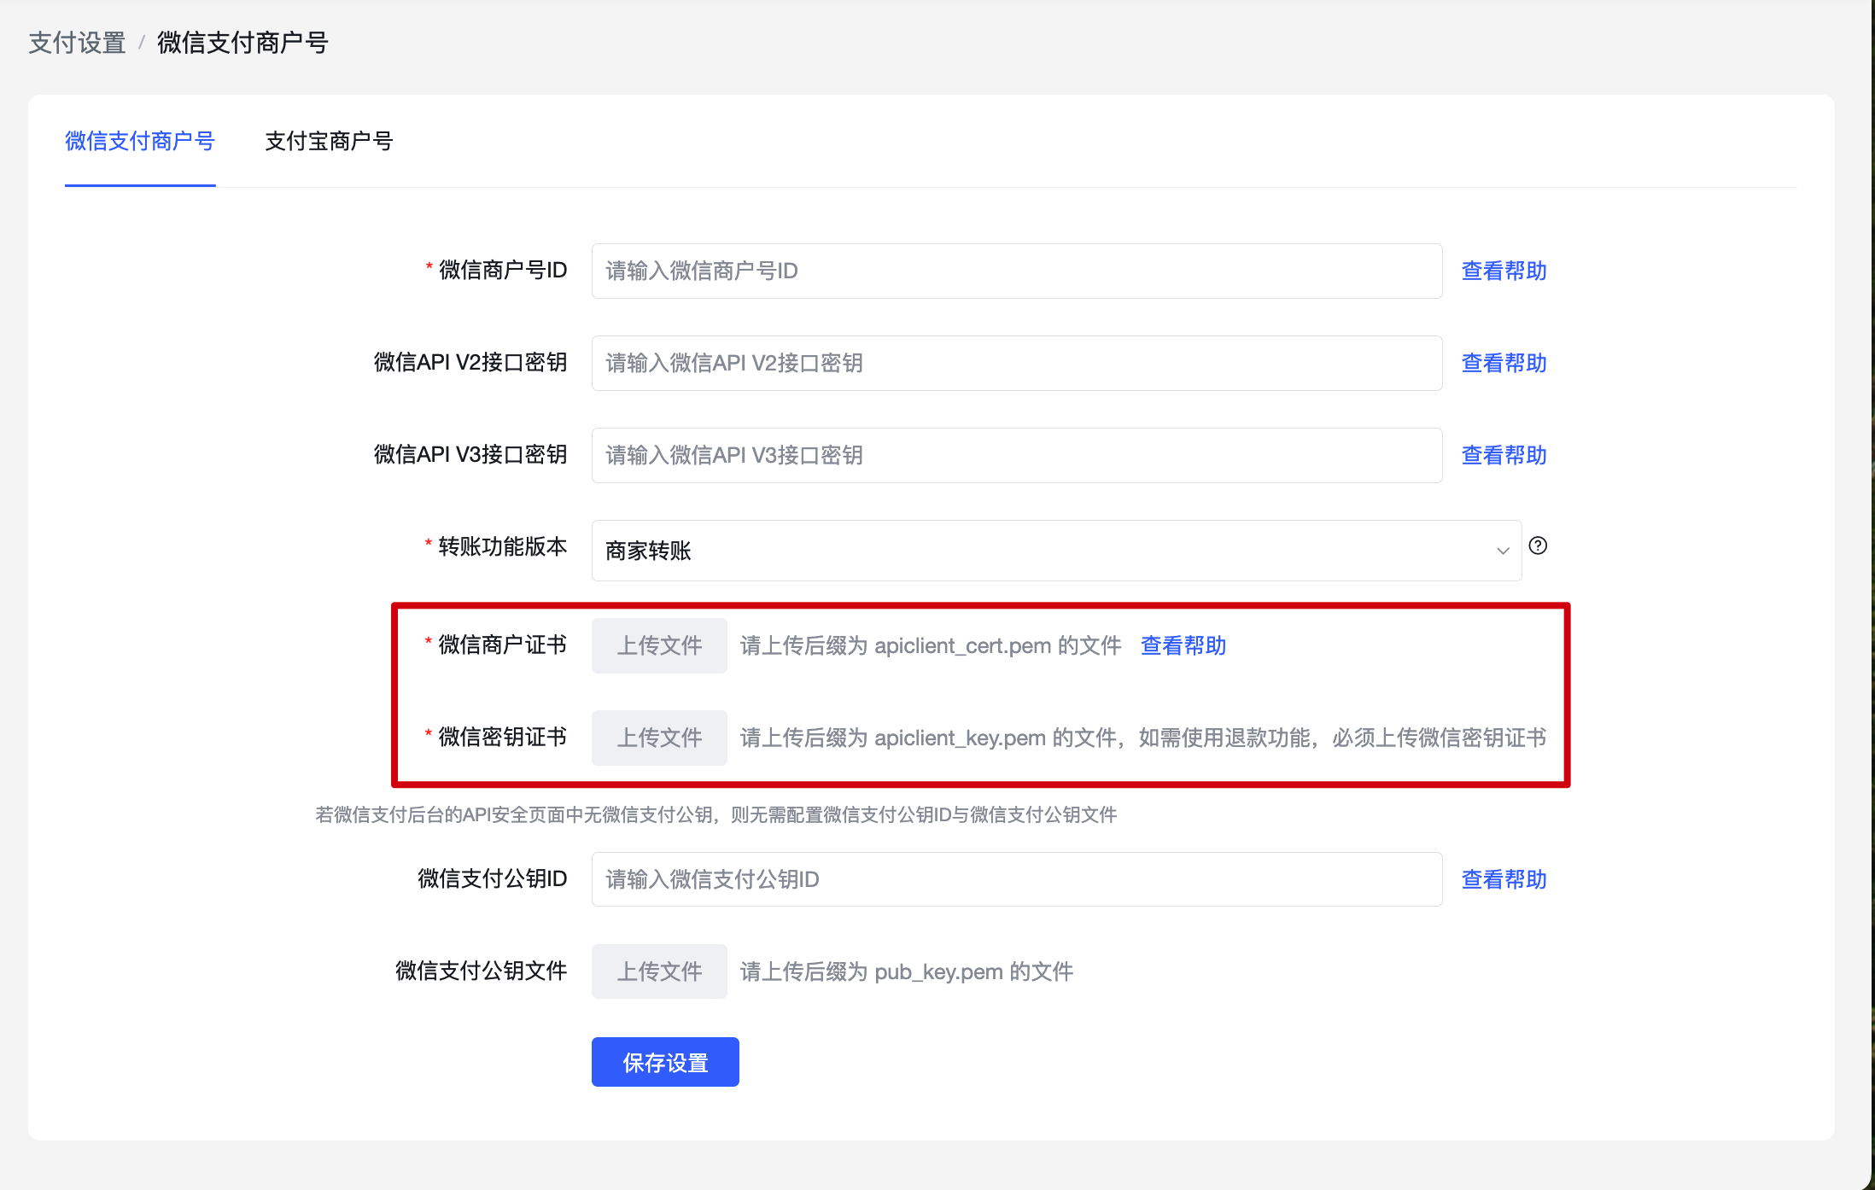Switch to the 微信支付商户号 tab
The image size is (1875, 1190).
[x=140, y=141]
